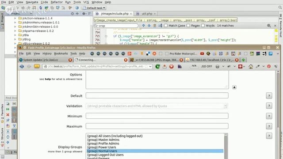The height and width of the screenshot is (159, 283).
Task: Close the System Update Firefox tab
Action: [70, 60]
